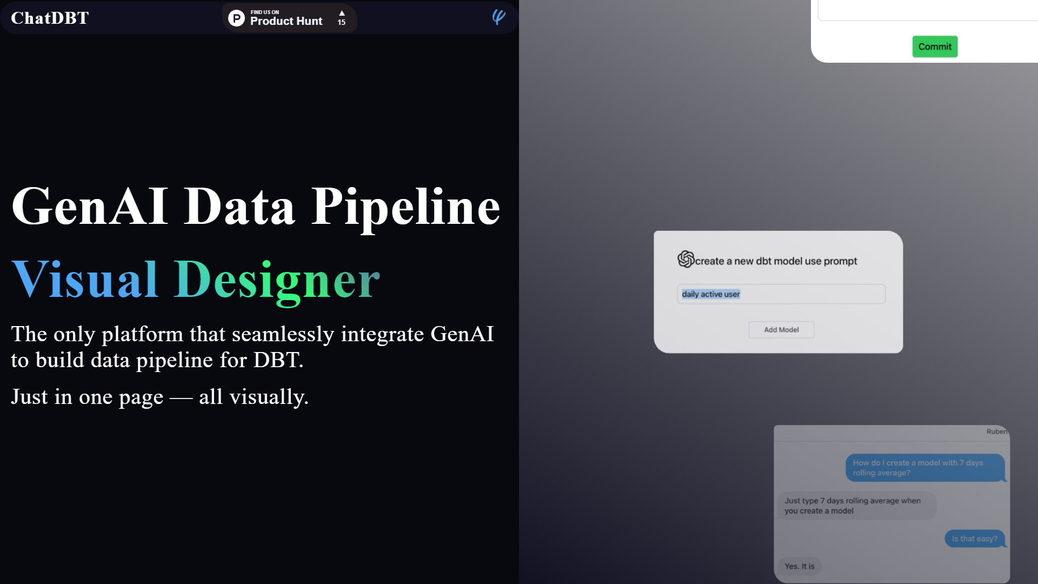The height and width of the screenshot is (584, 1038).
Task: Click the vote count showing 15
Action: pos(341,23)
